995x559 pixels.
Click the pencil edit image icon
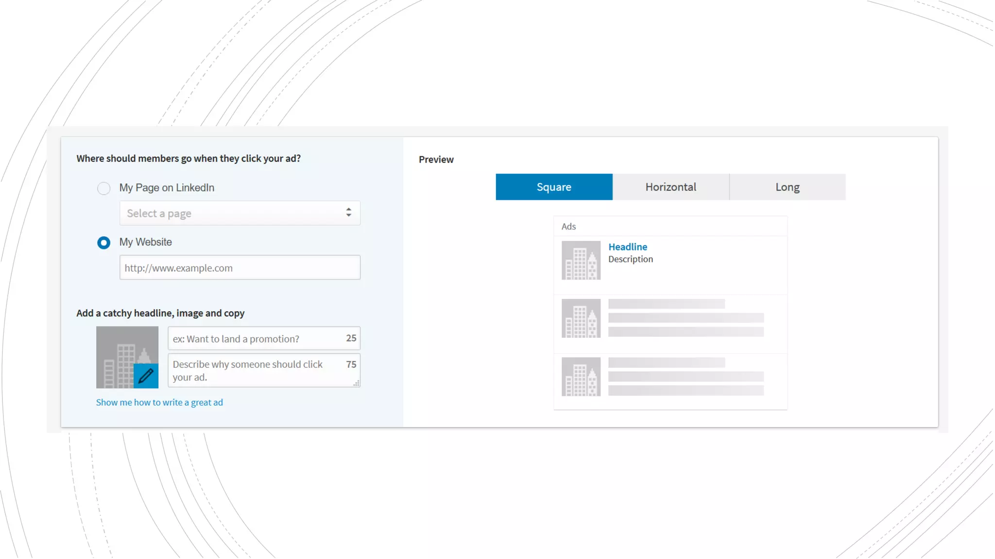point(146,376)
